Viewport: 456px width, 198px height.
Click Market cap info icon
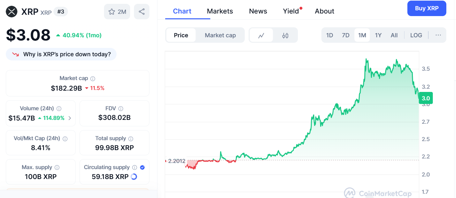coord(93,78)
